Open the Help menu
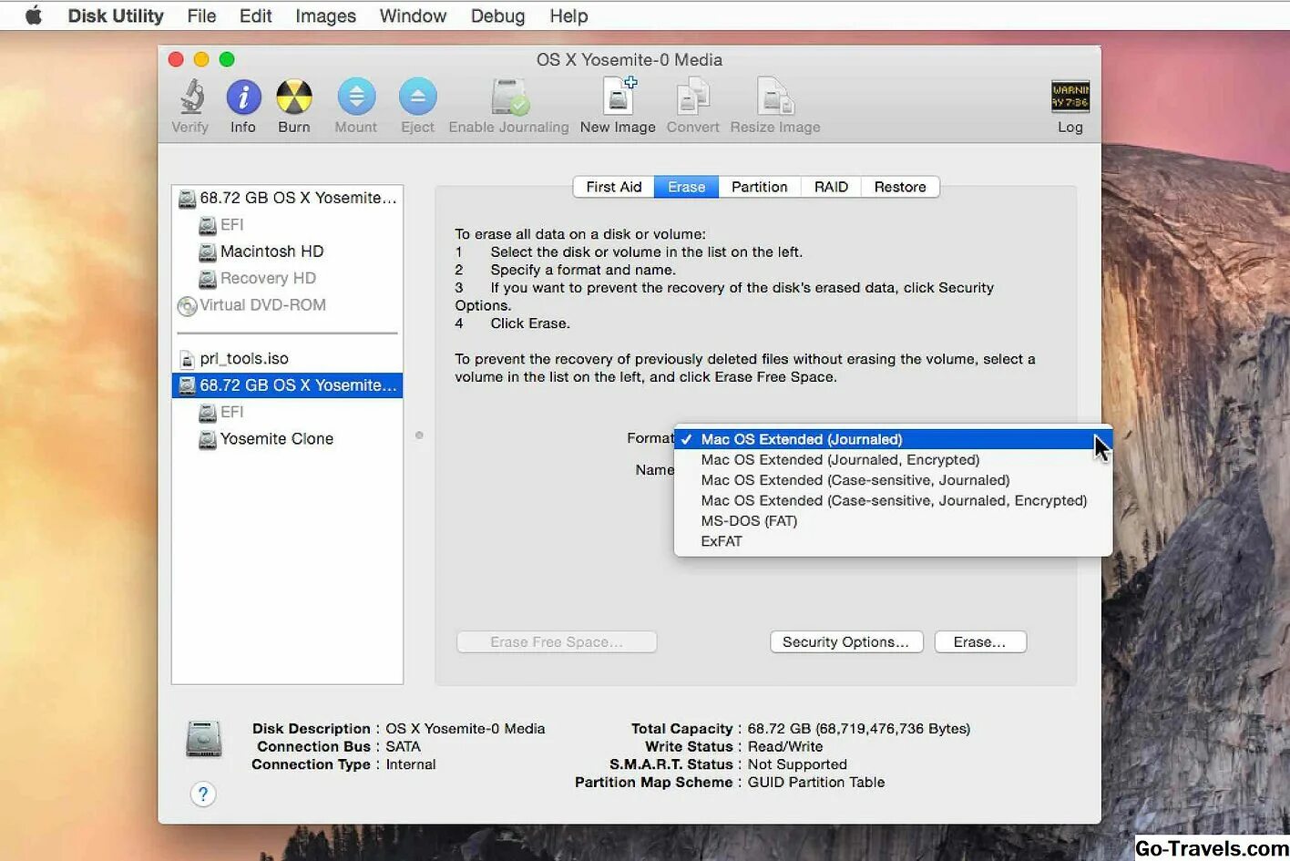 (x=568, y=15)
